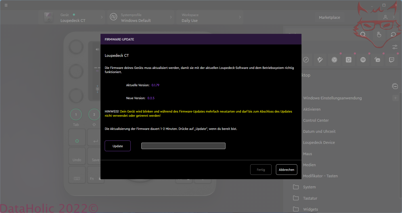Click the Loupedeck CT heading in dialog

(117, 56)
